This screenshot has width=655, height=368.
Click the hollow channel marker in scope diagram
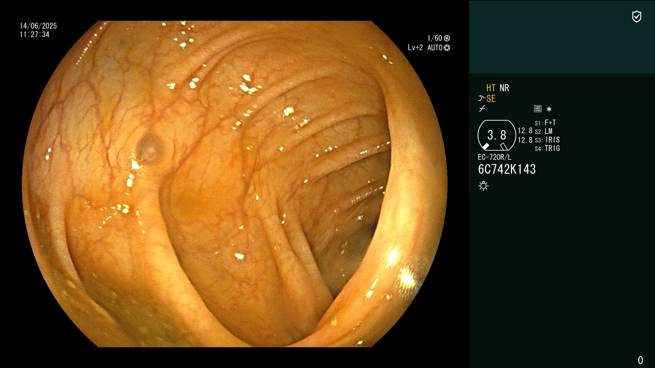[504, 147]
